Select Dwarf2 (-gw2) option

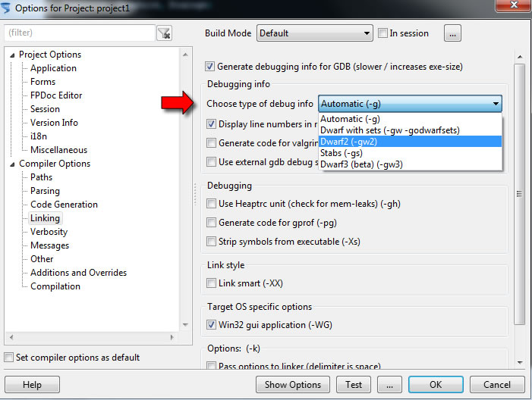pos(411,142)
